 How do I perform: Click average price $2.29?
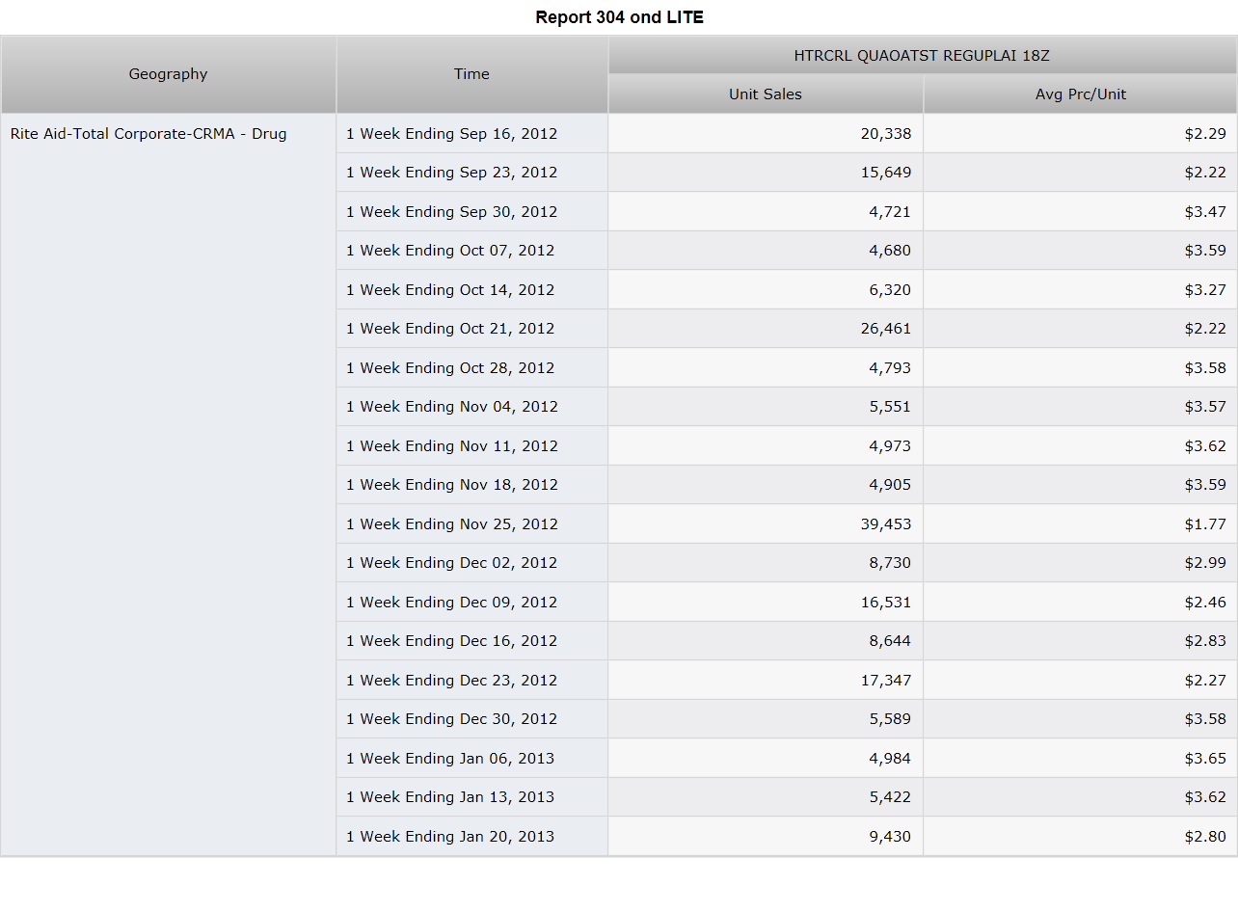click(x=1080, y=133)
